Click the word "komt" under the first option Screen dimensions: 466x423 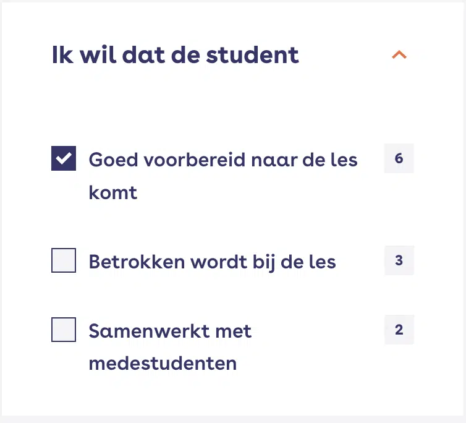tap(113, 192)
